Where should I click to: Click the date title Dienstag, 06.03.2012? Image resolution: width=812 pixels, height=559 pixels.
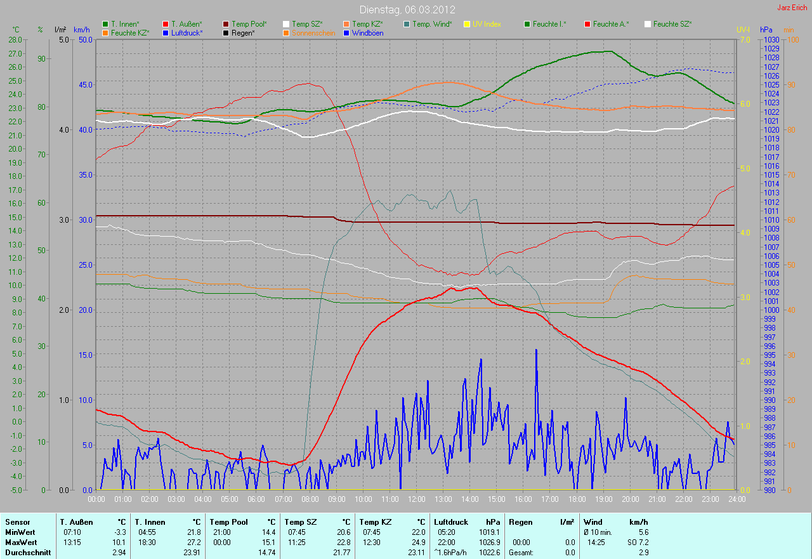pos(406,10)
